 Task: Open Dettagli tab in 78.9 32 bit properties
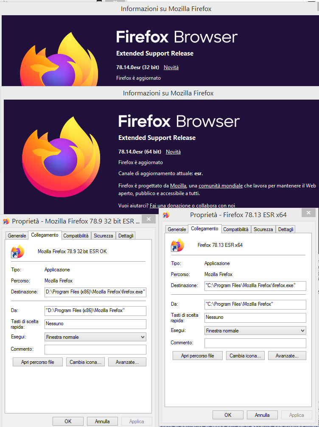coord(126,236)
